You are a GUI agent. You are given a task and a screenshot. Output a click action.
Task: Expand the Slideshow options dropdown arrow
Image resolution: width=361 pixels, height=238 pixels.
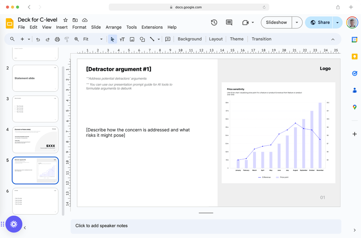point(297,23)
